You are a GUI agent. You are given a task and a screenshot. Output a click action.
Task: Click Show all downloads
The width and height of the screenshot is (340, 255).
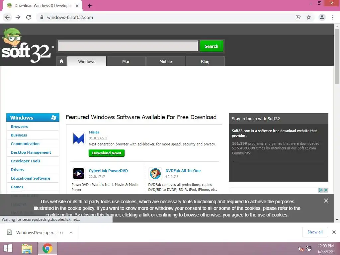tap(315, 232)
